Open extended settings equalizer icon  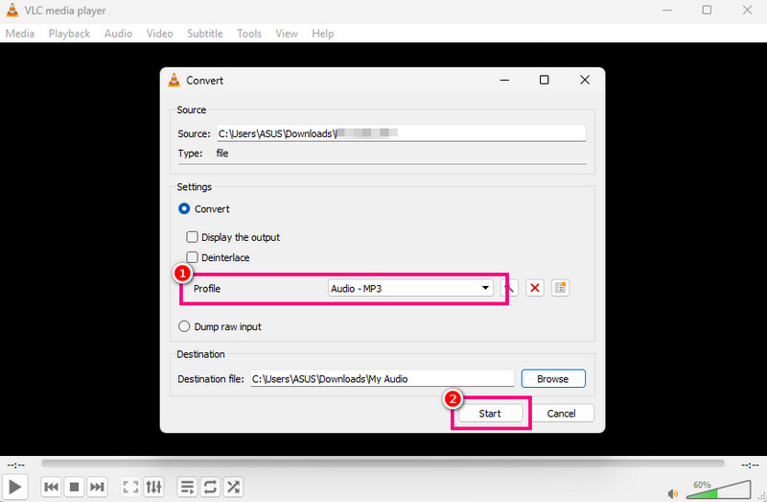point(153,487)
